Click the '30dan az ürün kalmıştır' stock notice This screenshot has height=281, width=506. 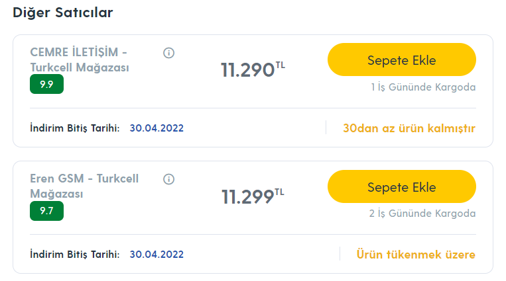point(409,128)
